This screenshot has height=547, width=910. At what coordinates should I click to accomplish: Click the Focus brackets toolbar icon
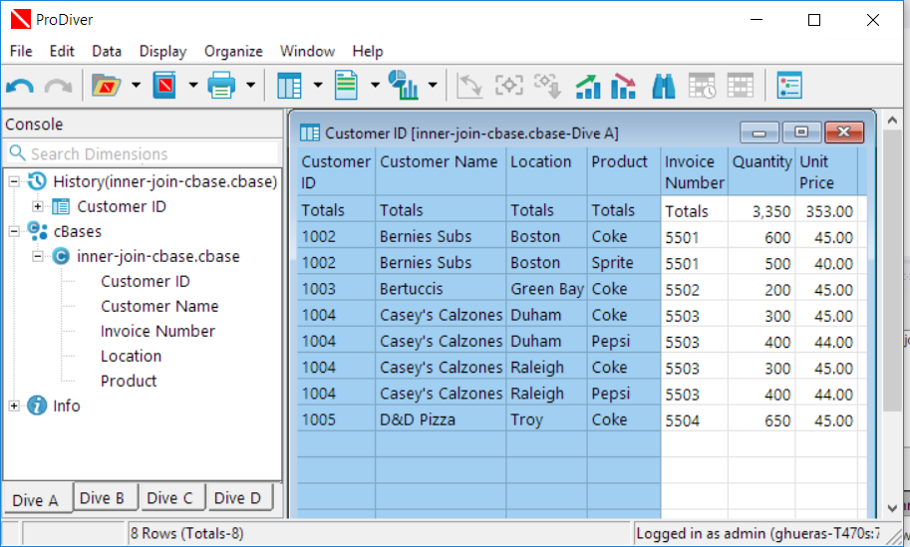(x=509, y=86)
